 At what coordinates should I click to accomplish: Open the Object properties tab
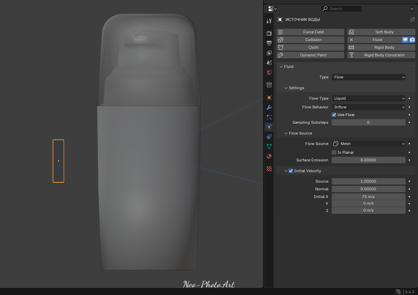269,98
